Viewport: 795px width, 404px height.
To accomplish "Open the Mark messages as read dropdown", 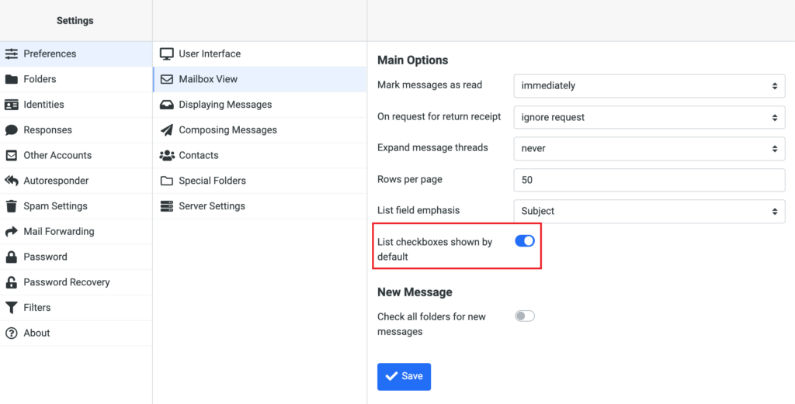I will click(649, 85).
